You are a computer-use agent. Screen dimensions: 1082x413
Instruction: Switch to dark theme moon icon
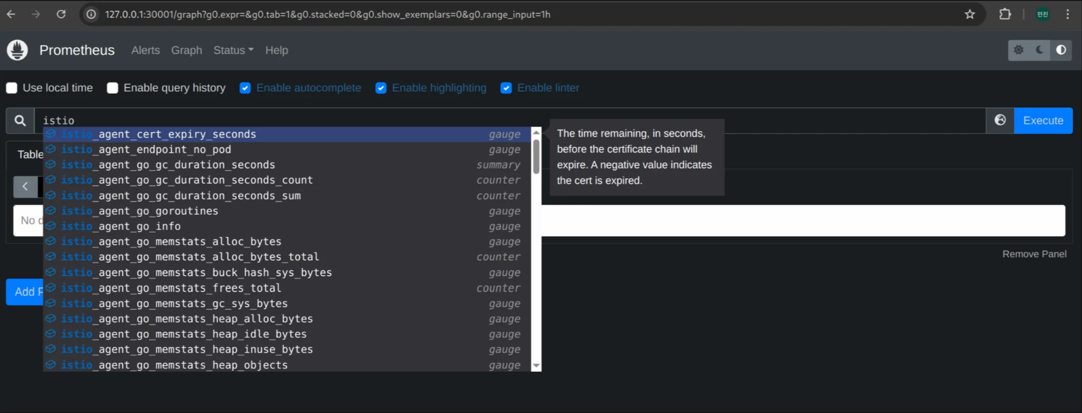[x=1040, y=50]
